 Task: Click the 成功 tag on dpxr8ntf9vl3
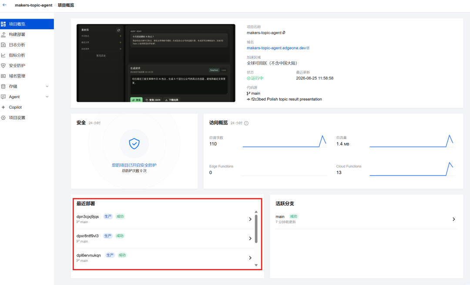click(120, 236)
